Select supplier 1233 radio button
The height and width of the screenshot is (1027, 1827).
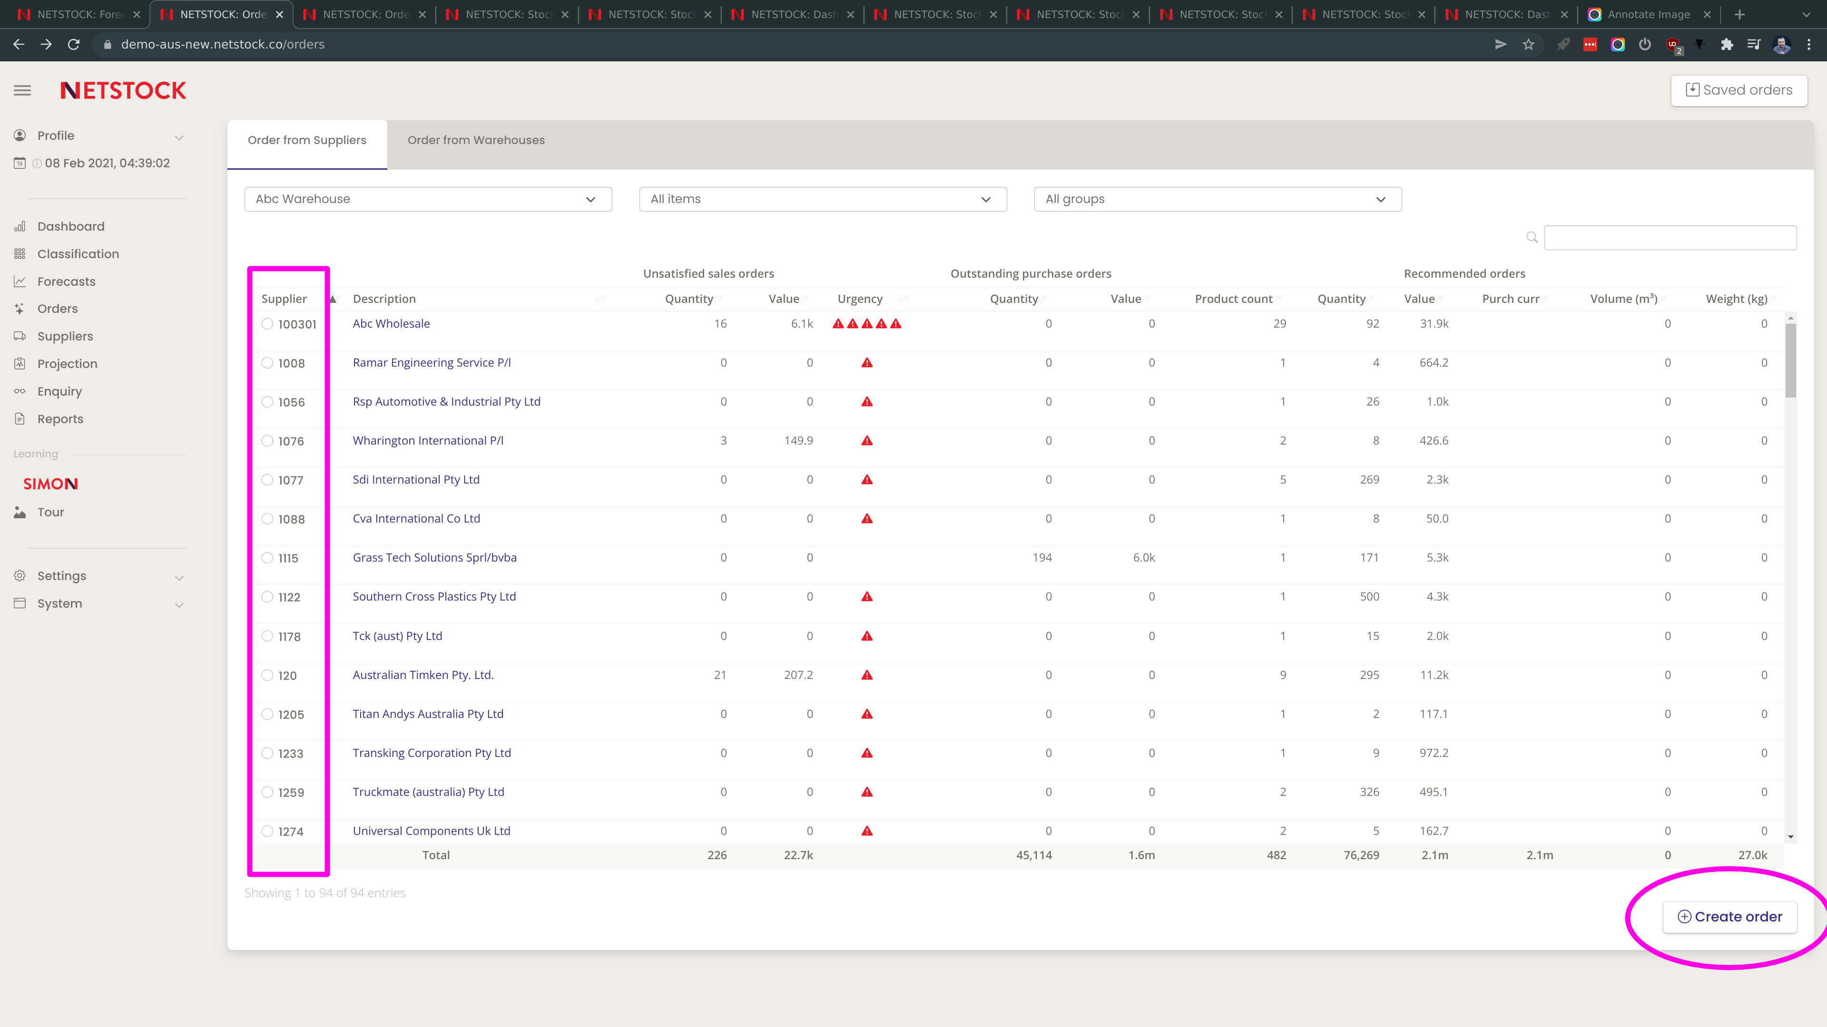point(267,753)
